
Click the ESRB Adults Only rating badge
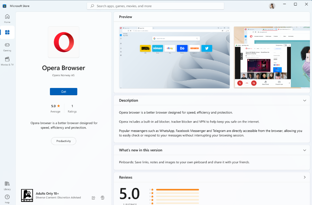(27, 195)
